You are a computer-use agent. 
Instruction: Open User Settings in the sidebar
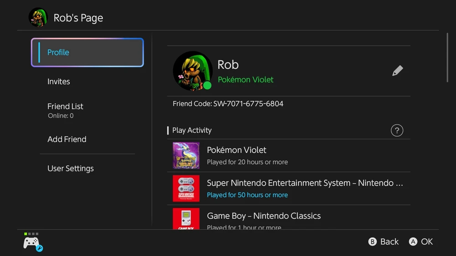[70, 168]
